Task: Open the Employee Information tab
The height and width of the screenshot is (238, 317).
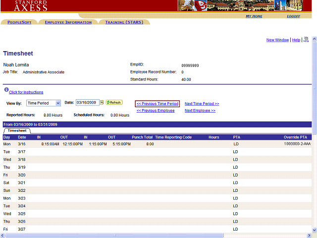Action: (x=68, y=22)
